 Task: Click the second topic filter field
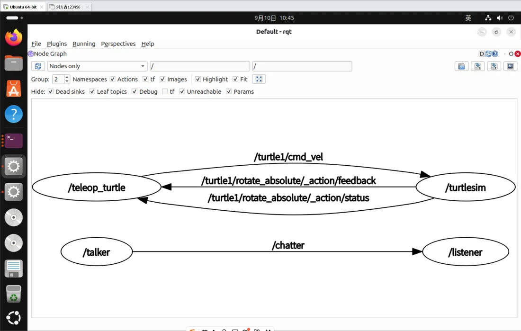point(302,66)
